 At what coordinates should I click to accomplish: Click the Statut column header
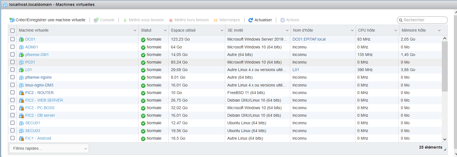(146, 30)
